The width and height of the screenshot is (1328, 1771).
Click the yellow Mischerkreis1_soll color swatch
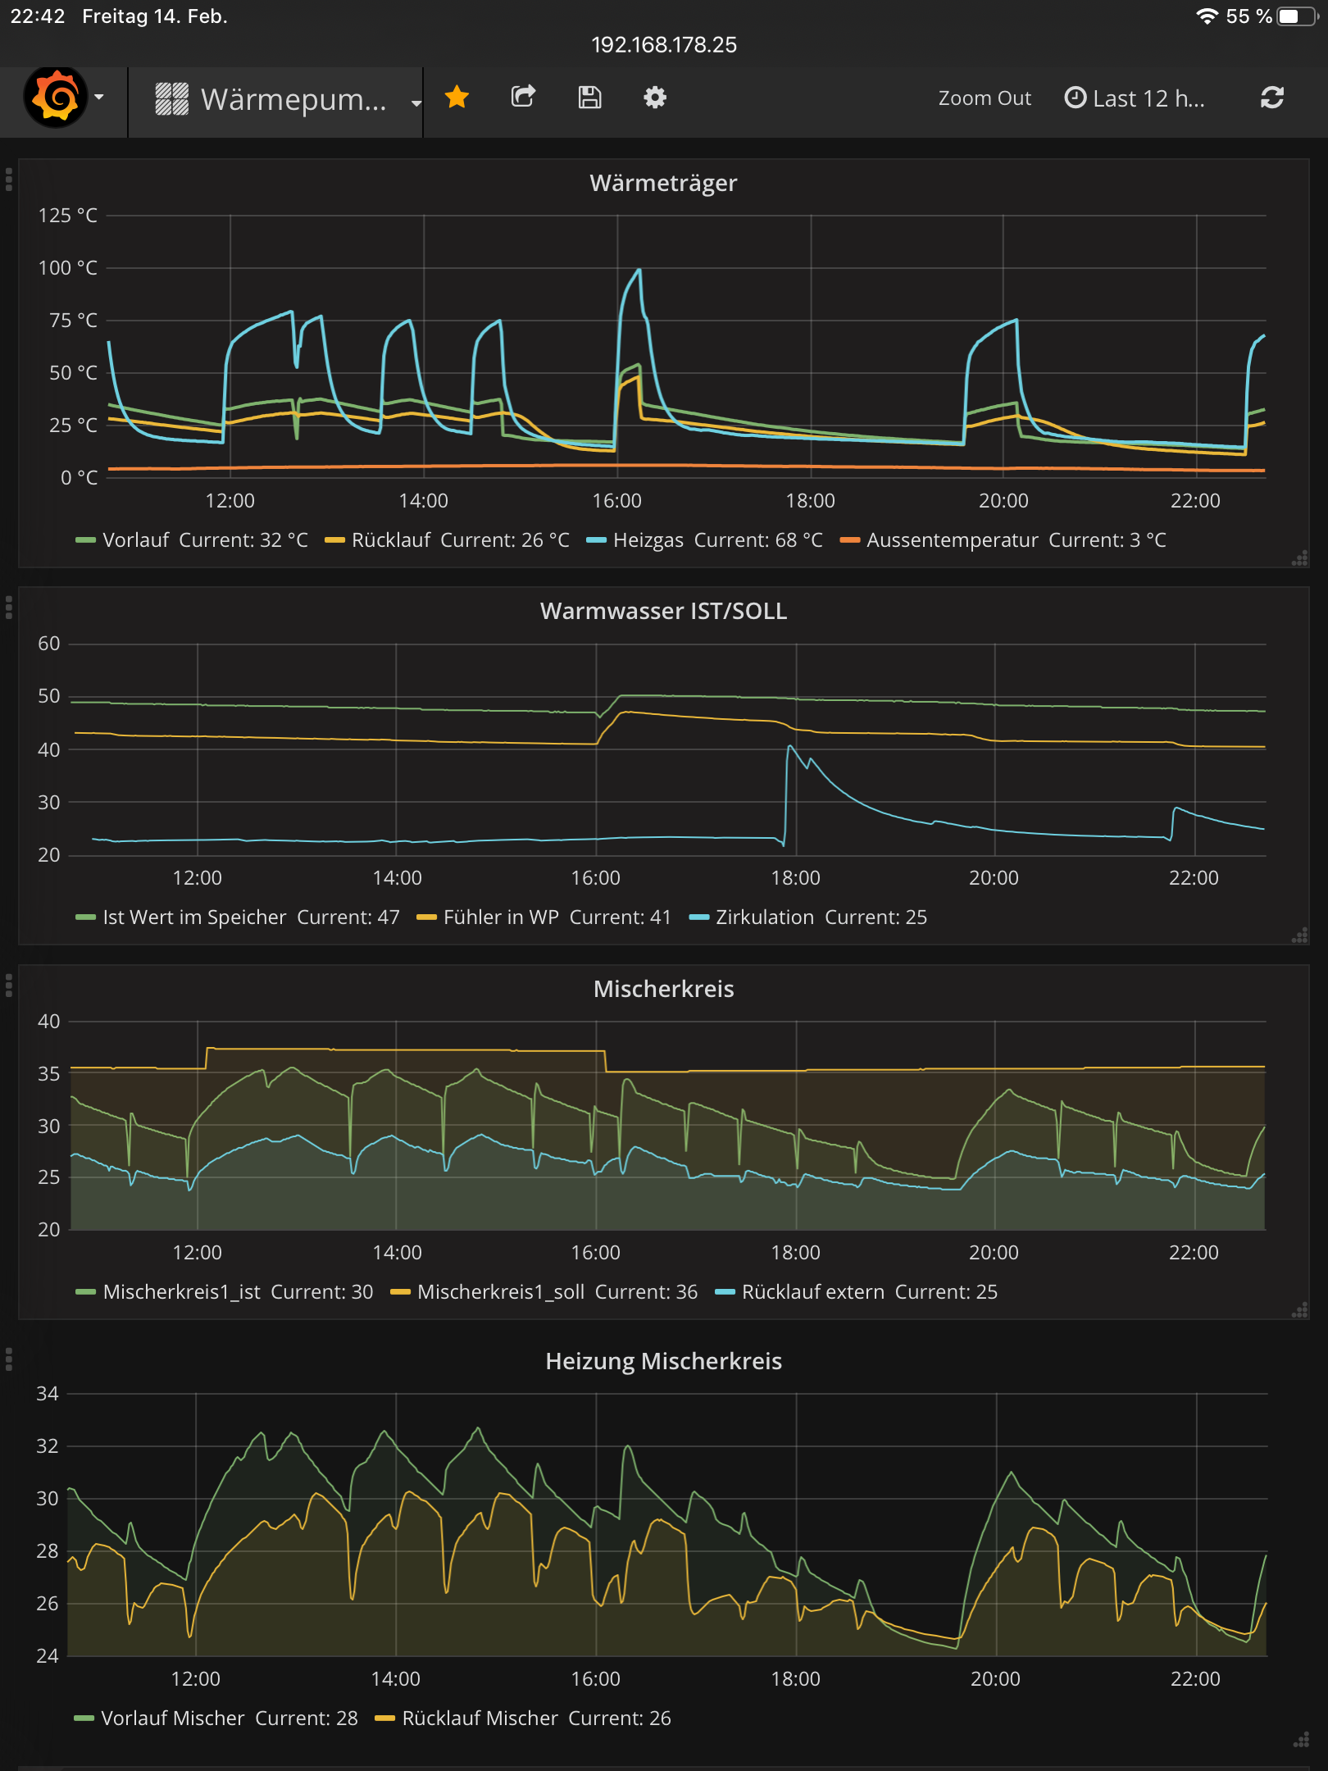coord(400,1291)
